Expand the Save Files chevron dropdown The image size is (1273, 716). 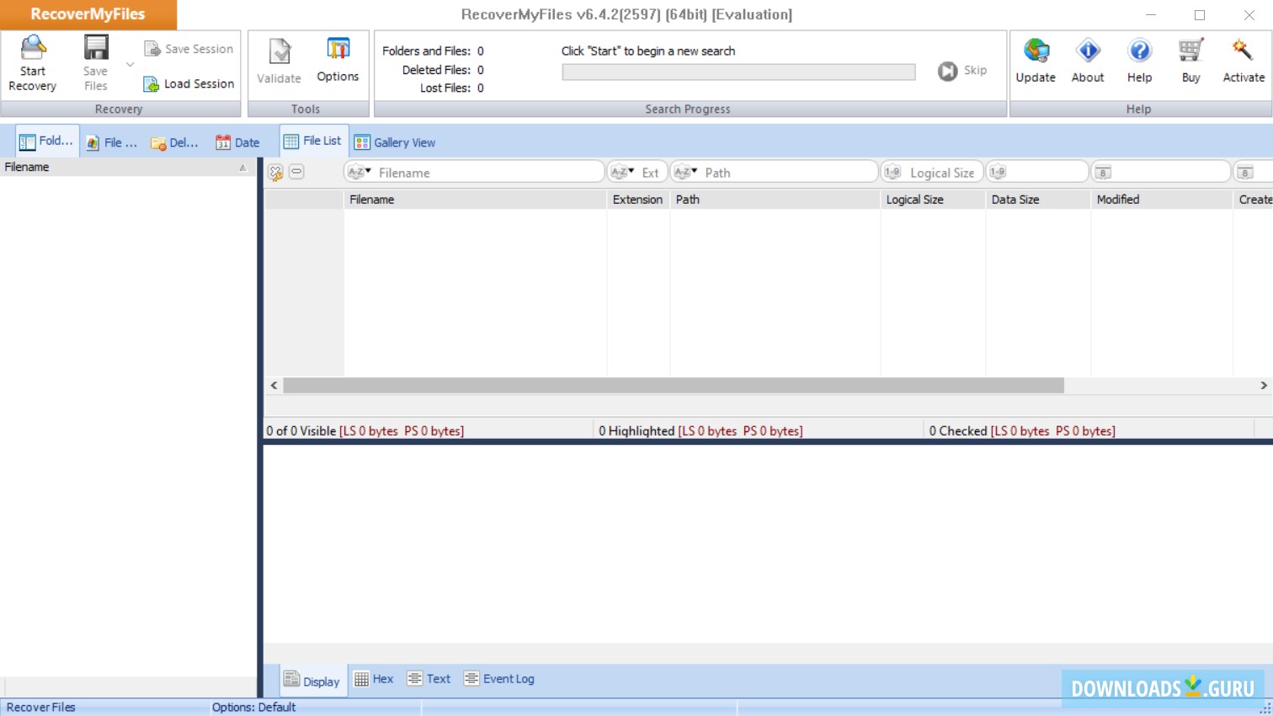tap(130, 62)
